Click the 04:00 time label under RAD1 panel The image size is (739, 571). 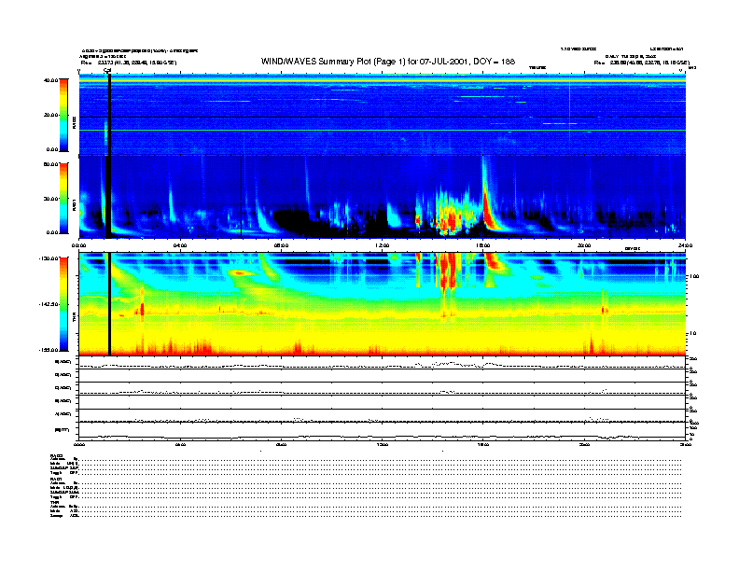180,245
